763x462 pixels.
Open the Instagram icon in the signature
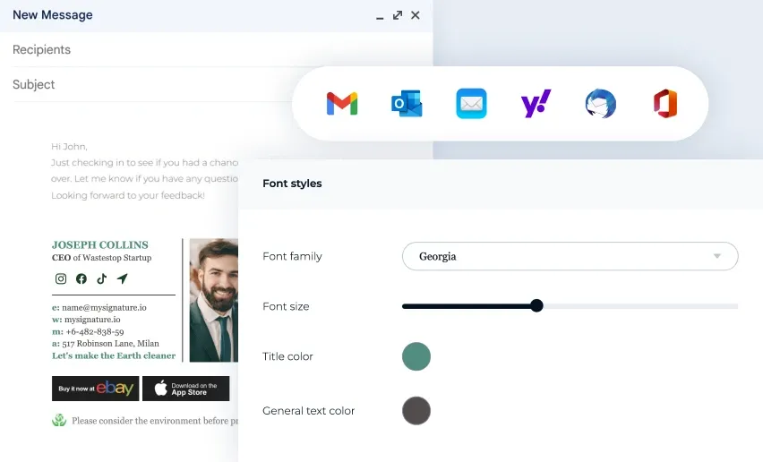61,278
